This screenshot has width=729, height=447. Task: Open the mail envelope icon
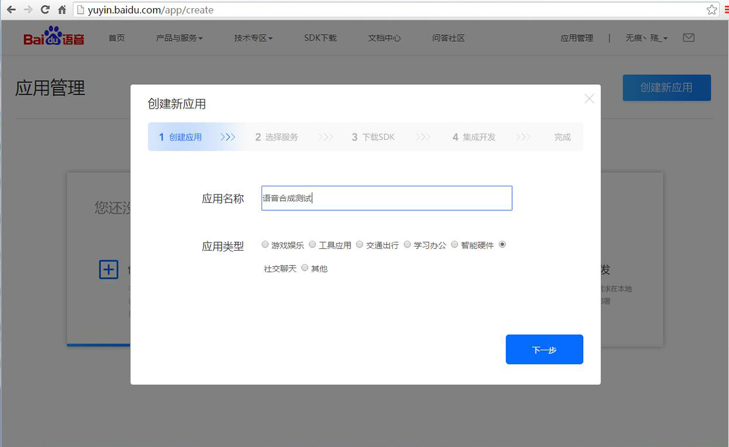[688, 38]
